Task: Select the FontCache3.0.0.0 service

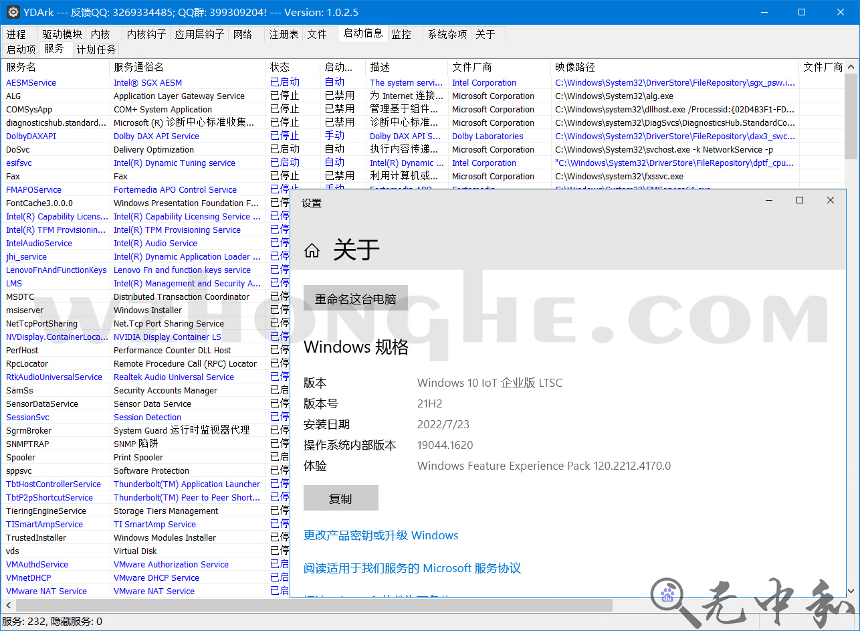Action: pyautogui.click(x=146, y=203)
